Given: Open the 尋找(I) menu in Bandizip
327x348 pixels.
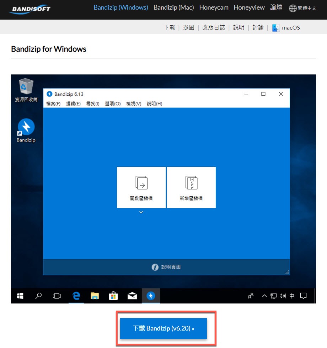Looking at the screenshot, I should (x=93, y=104).
